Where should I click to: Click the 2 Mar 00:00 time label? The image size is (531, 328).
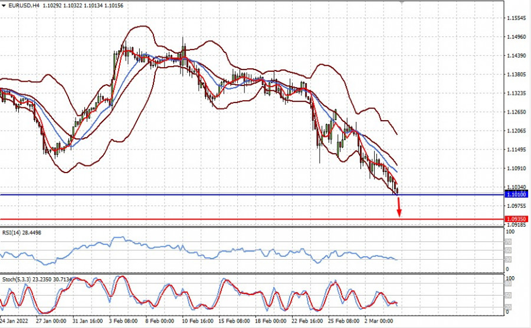pos(379,321)
